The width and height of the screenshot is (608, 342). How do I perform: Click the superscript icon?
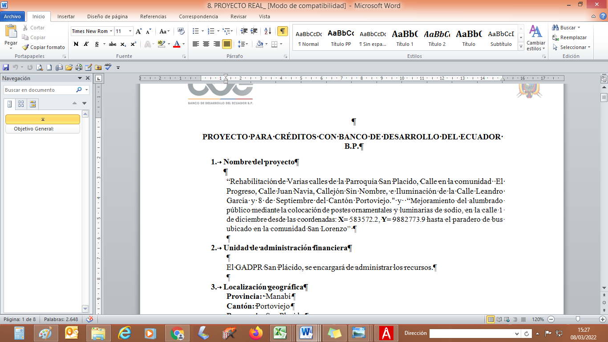click(134, 44)
